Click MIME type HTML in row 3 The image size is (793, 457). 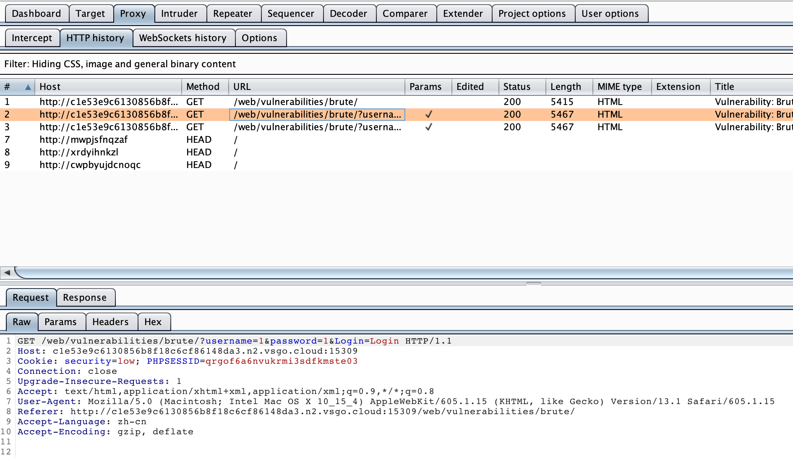610,127
